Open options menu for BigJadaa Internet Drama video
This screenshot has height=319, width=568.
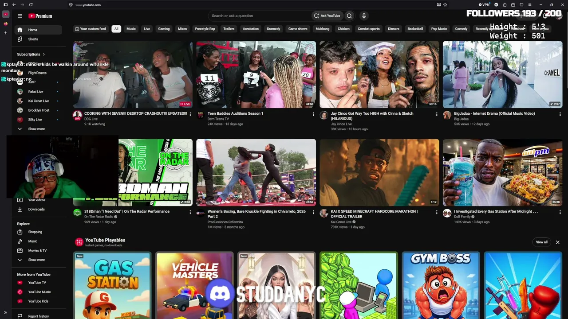[x=560, y=114]
